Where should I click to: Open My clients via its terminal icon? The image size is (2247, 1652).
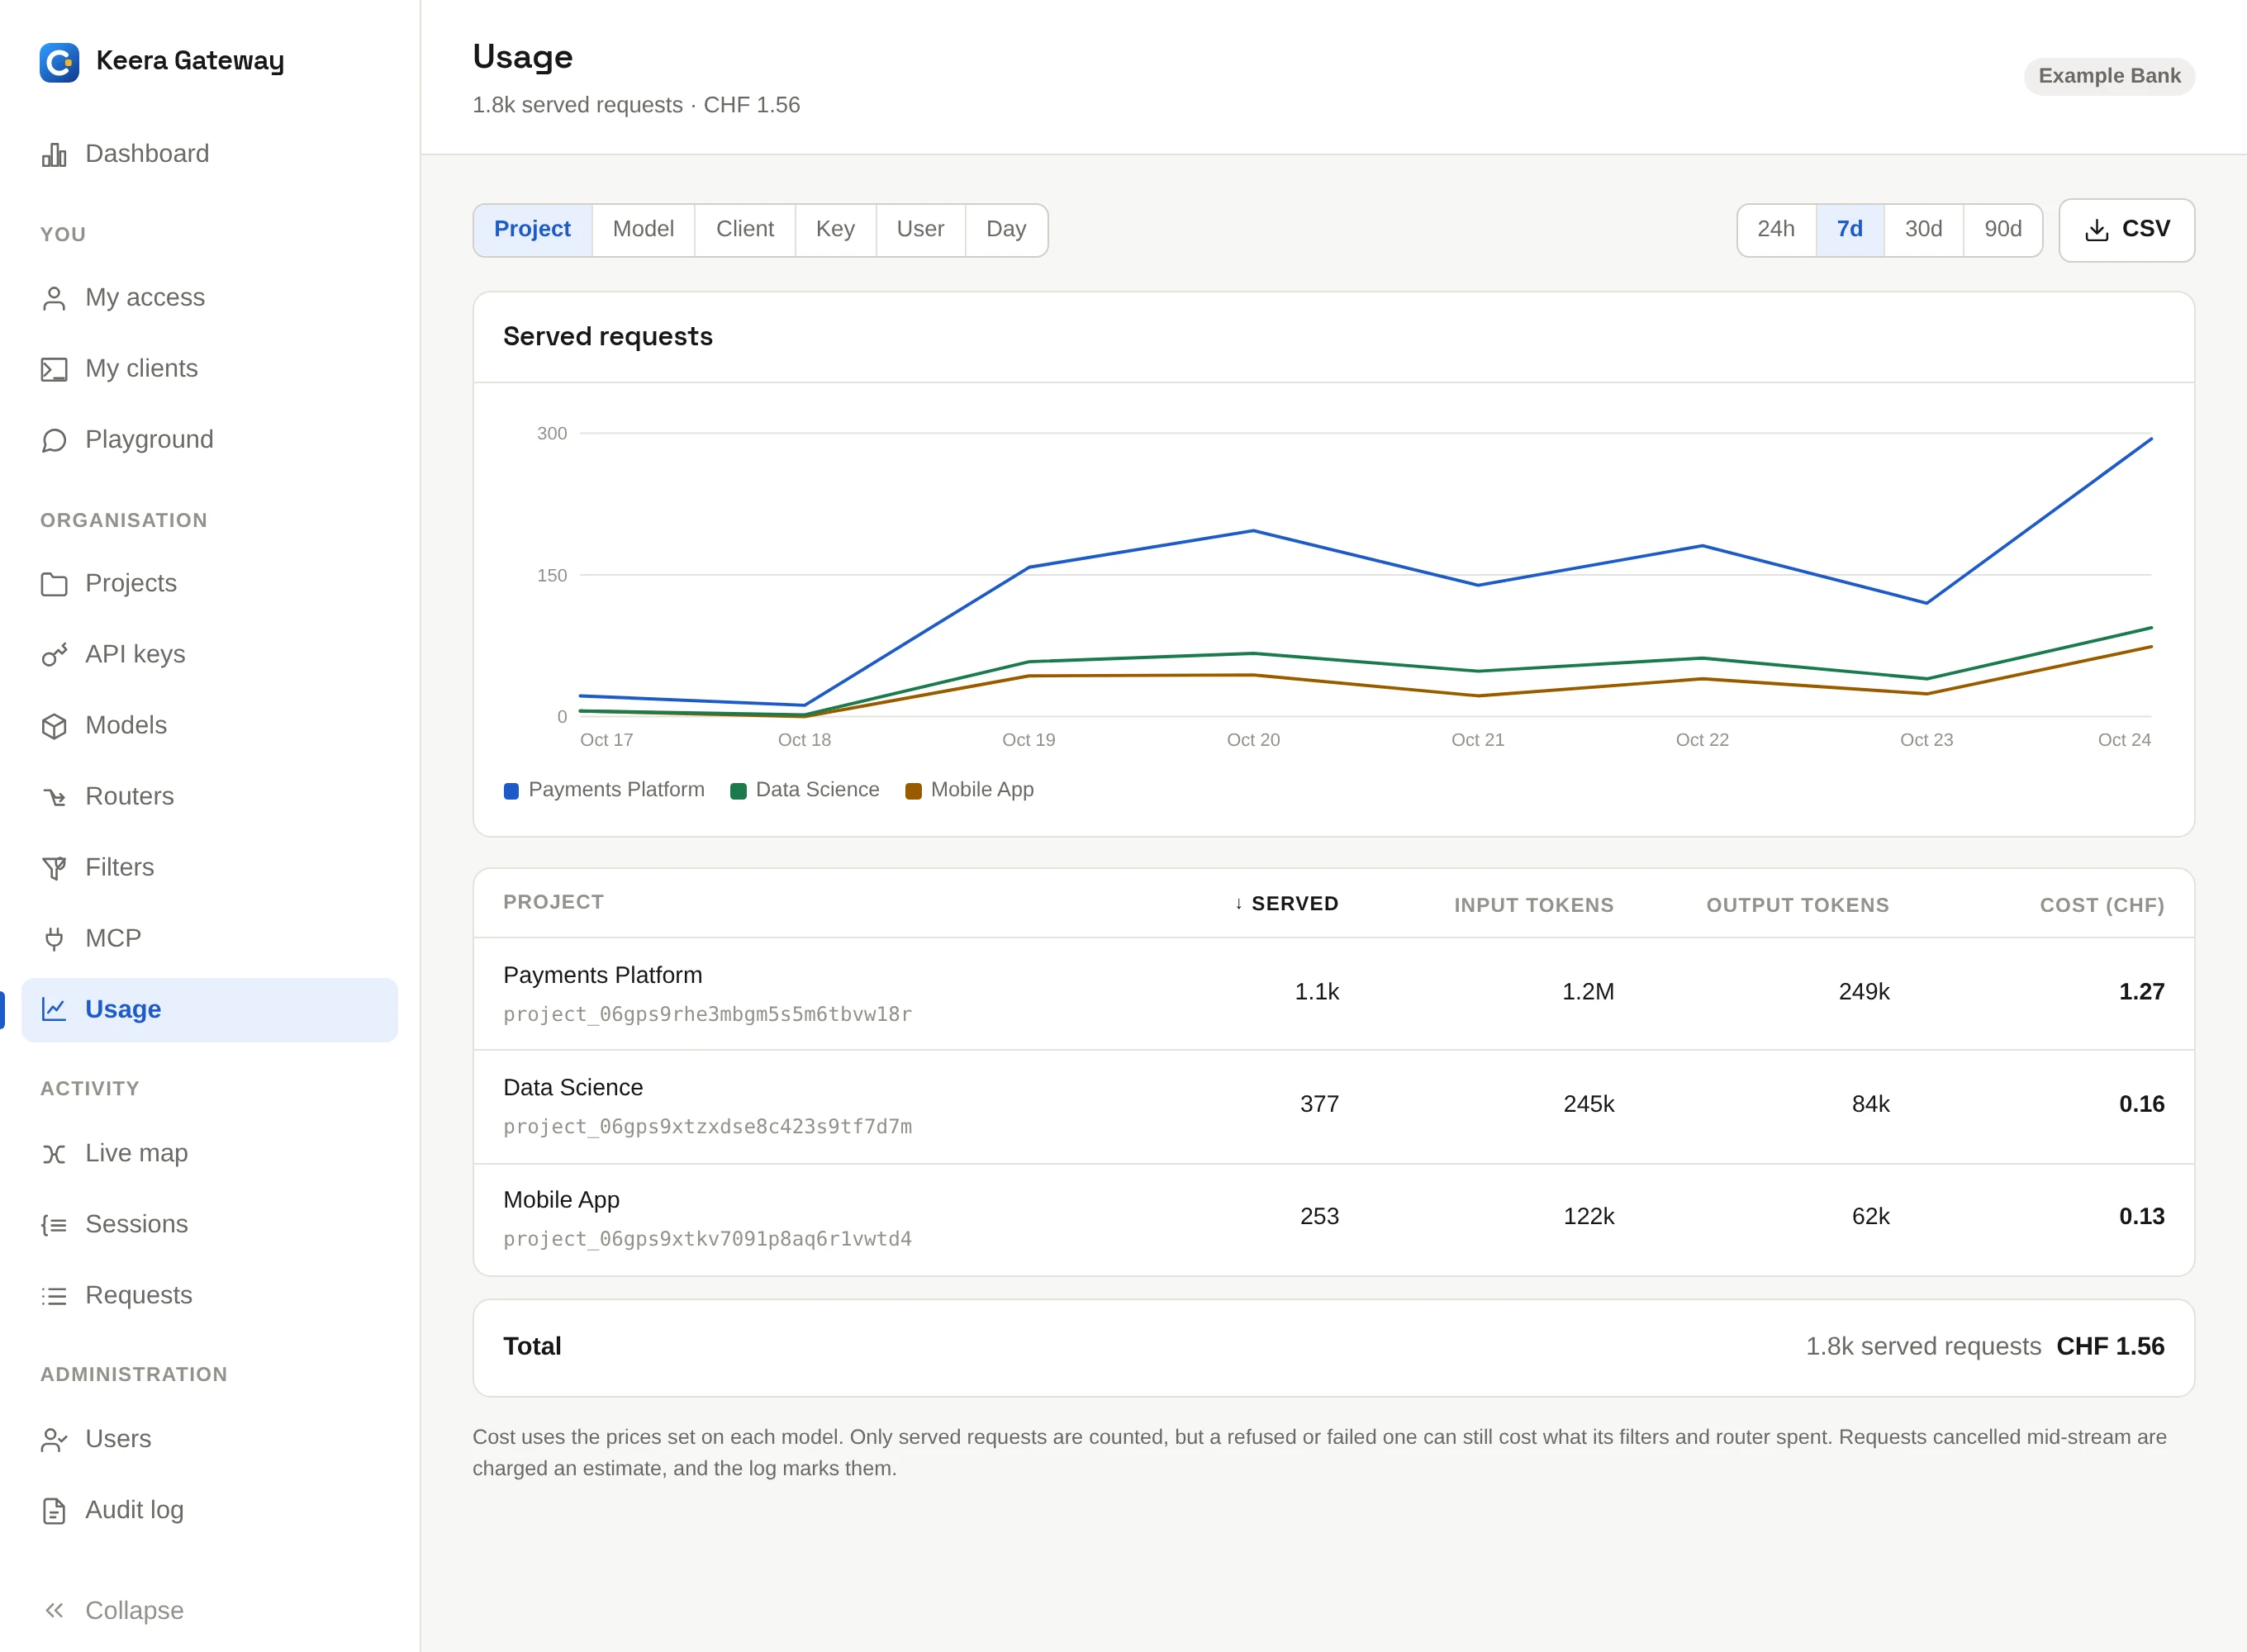pos(54,369)
